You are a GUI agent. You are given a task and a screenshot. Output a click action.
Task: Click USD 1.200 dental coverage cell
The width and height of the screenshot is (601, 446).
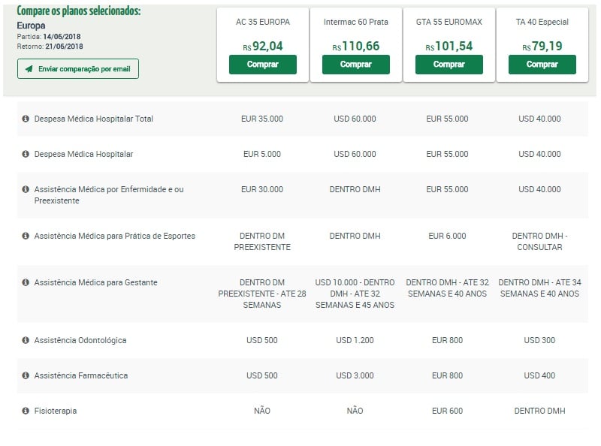[355, 340]
